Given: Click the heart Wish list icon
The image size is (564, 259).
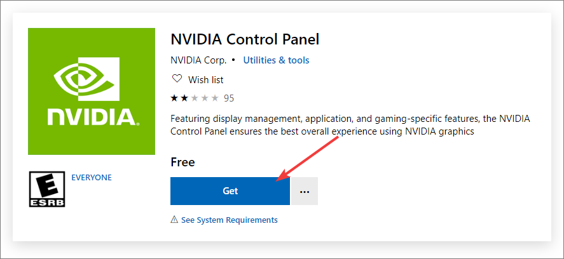Looking at the screenshot, I should [x=177, y=79].
